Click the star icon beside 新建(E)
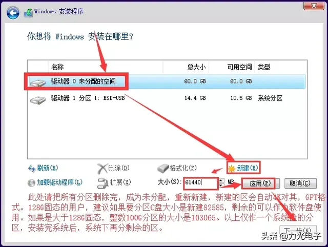Screen dimensions: 328x247 pyautogui.click(x=232, y=169)
